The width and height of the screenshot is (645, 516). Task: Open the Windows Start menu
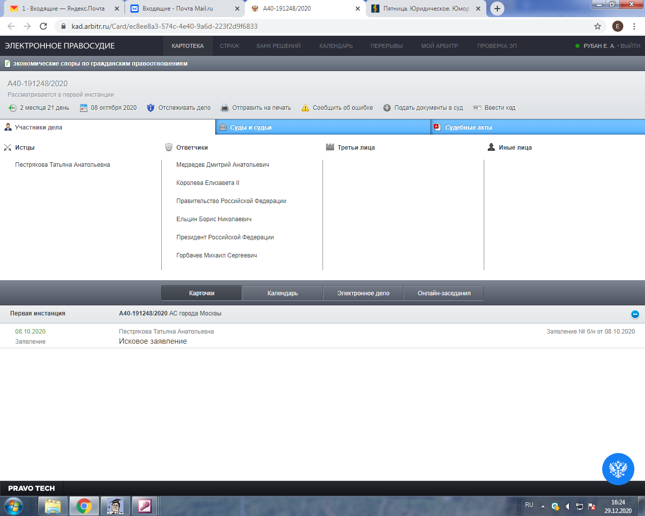[x=13, y=505]
